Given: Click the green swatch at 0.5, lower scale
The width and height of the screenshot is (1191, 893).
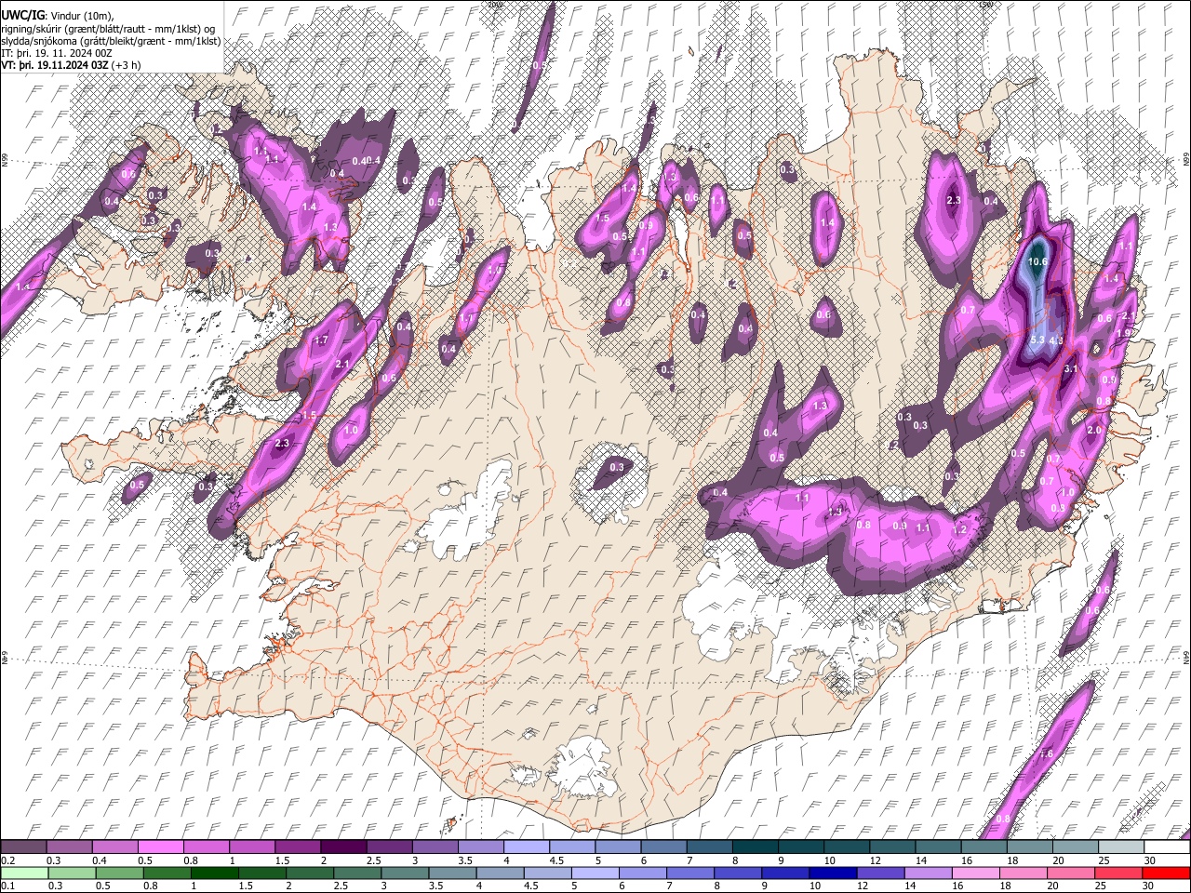Looking at the screenshot, I should point(119,873).
